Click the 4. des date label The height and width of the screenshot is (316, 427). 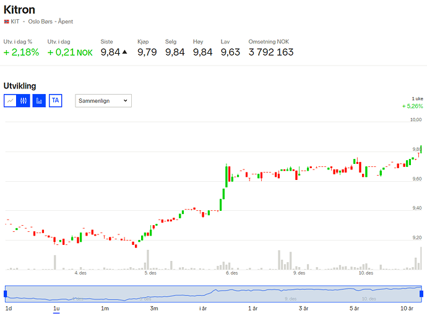point(80,273)
